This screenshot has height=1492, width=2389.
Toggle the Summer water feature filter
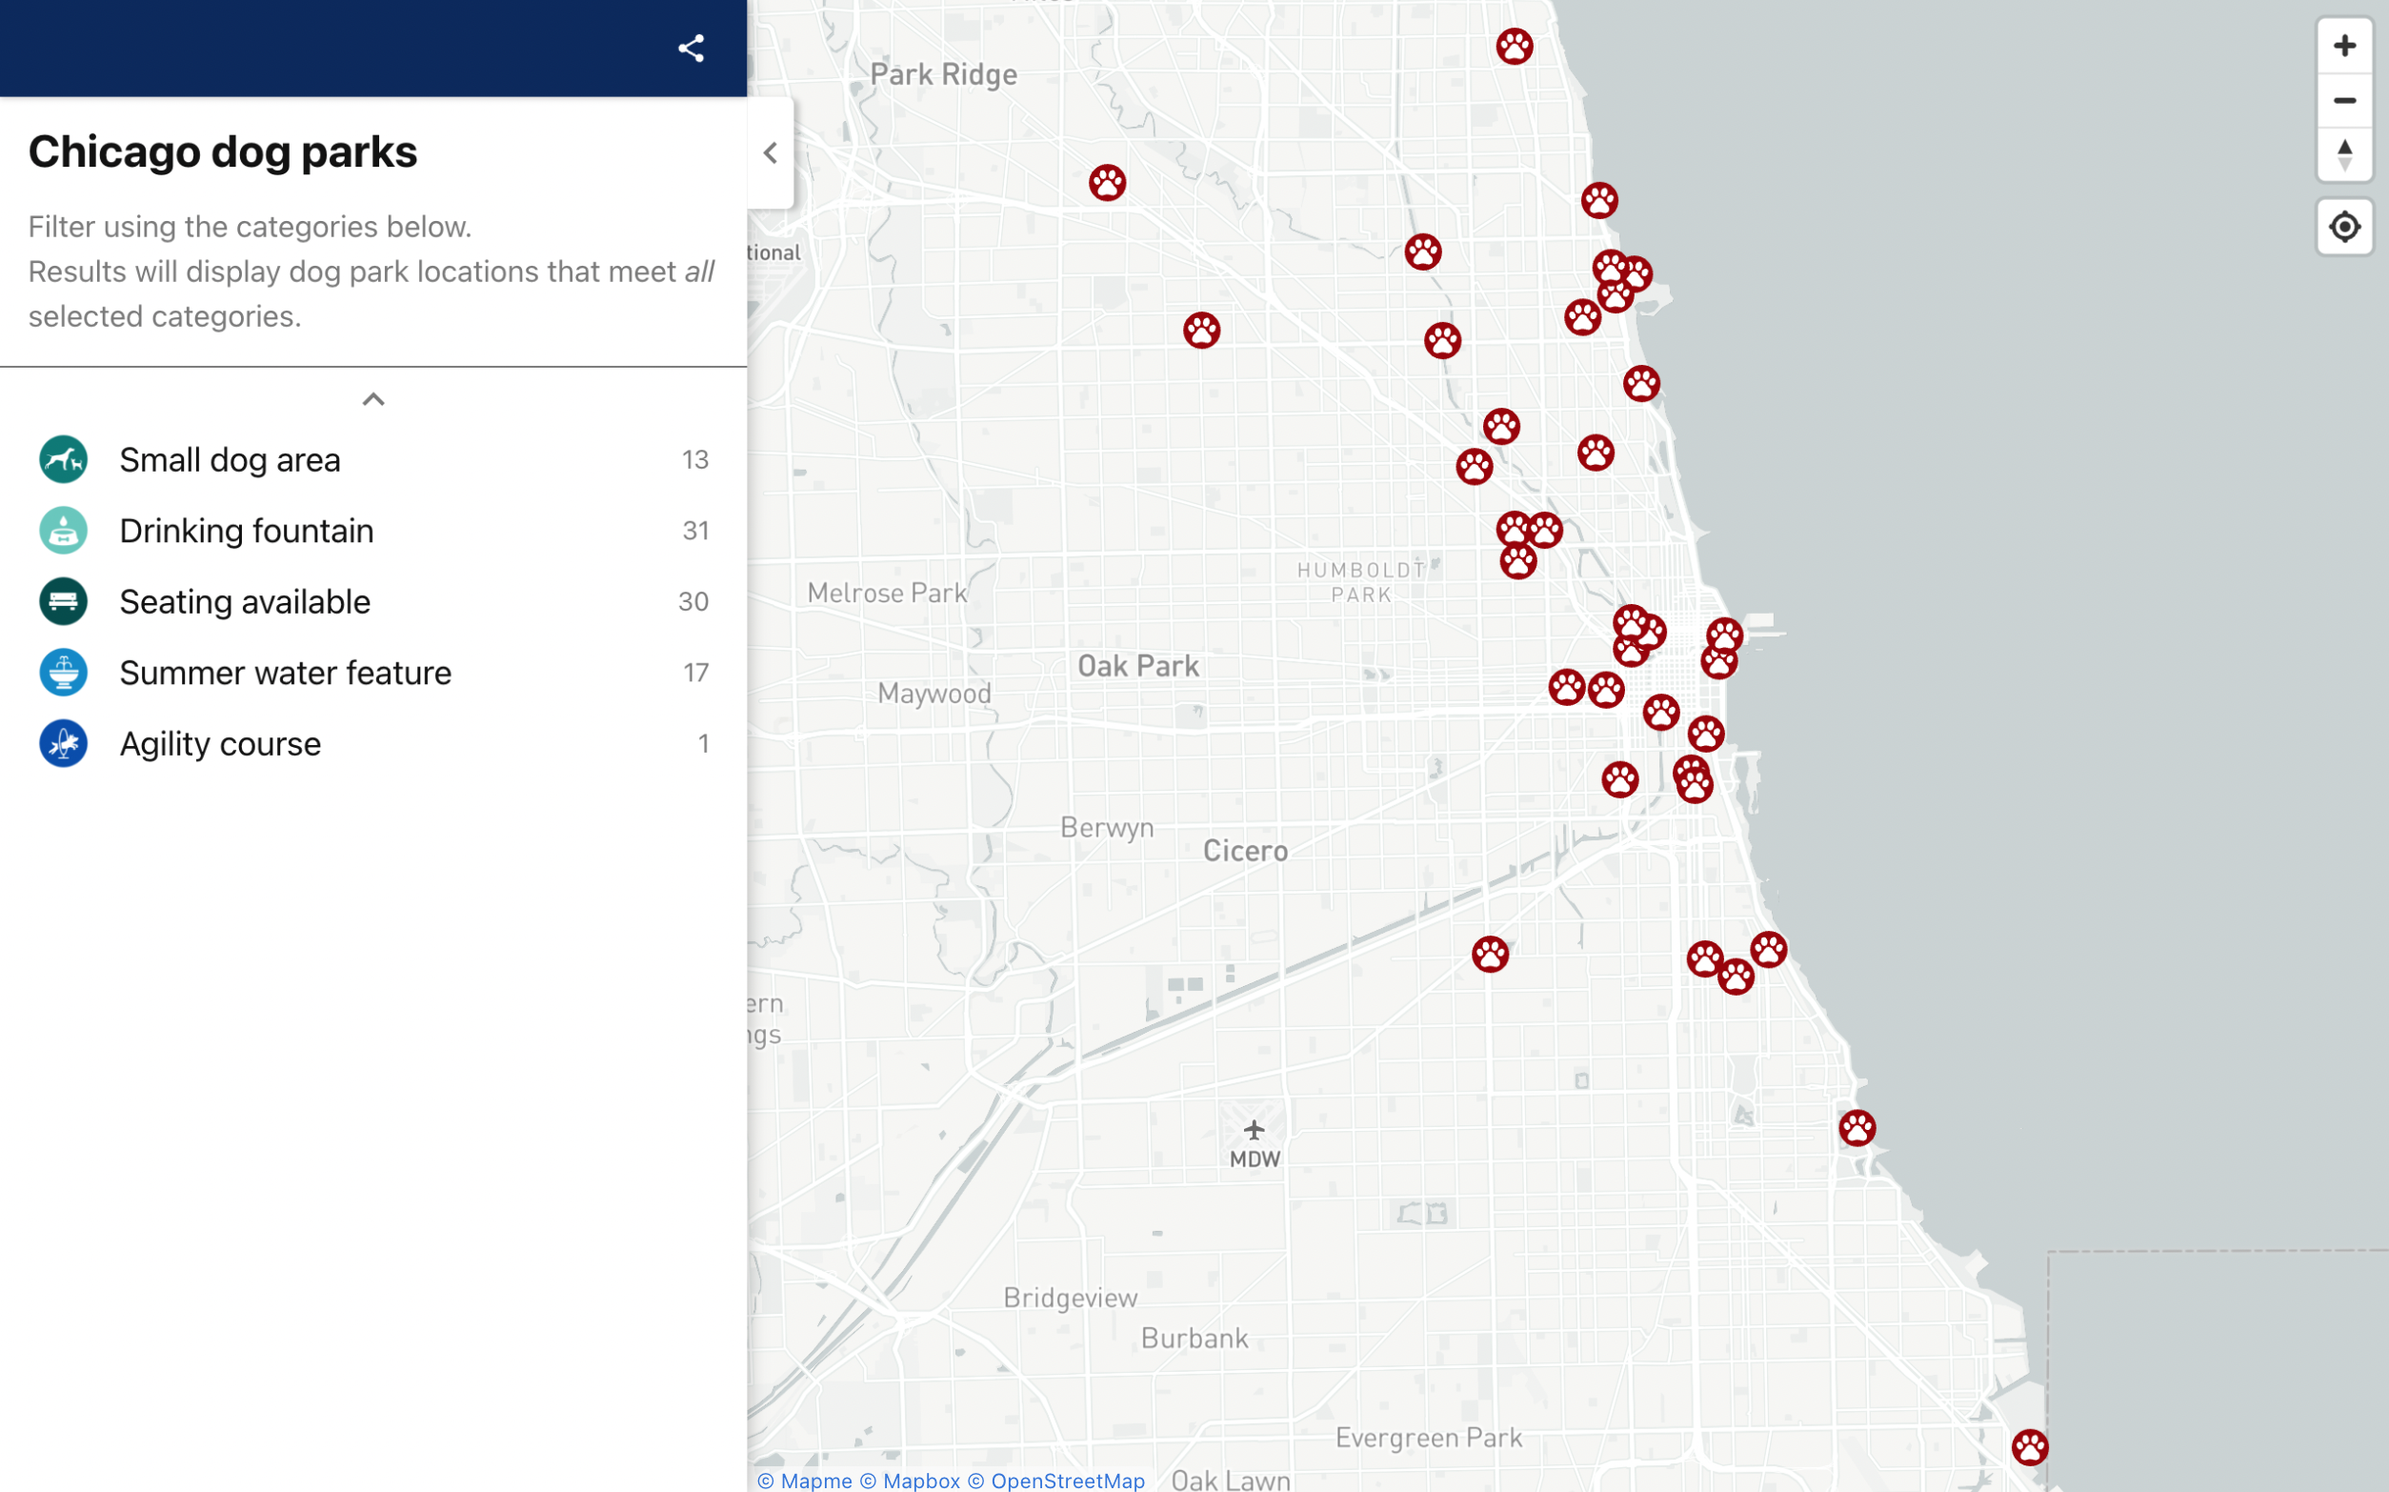pyautogui.click(x=285, y=673)
